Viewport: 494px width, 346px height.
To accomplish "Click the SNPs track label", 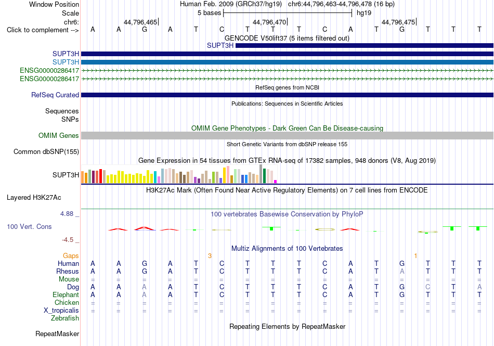I will (x=70, y=120).
